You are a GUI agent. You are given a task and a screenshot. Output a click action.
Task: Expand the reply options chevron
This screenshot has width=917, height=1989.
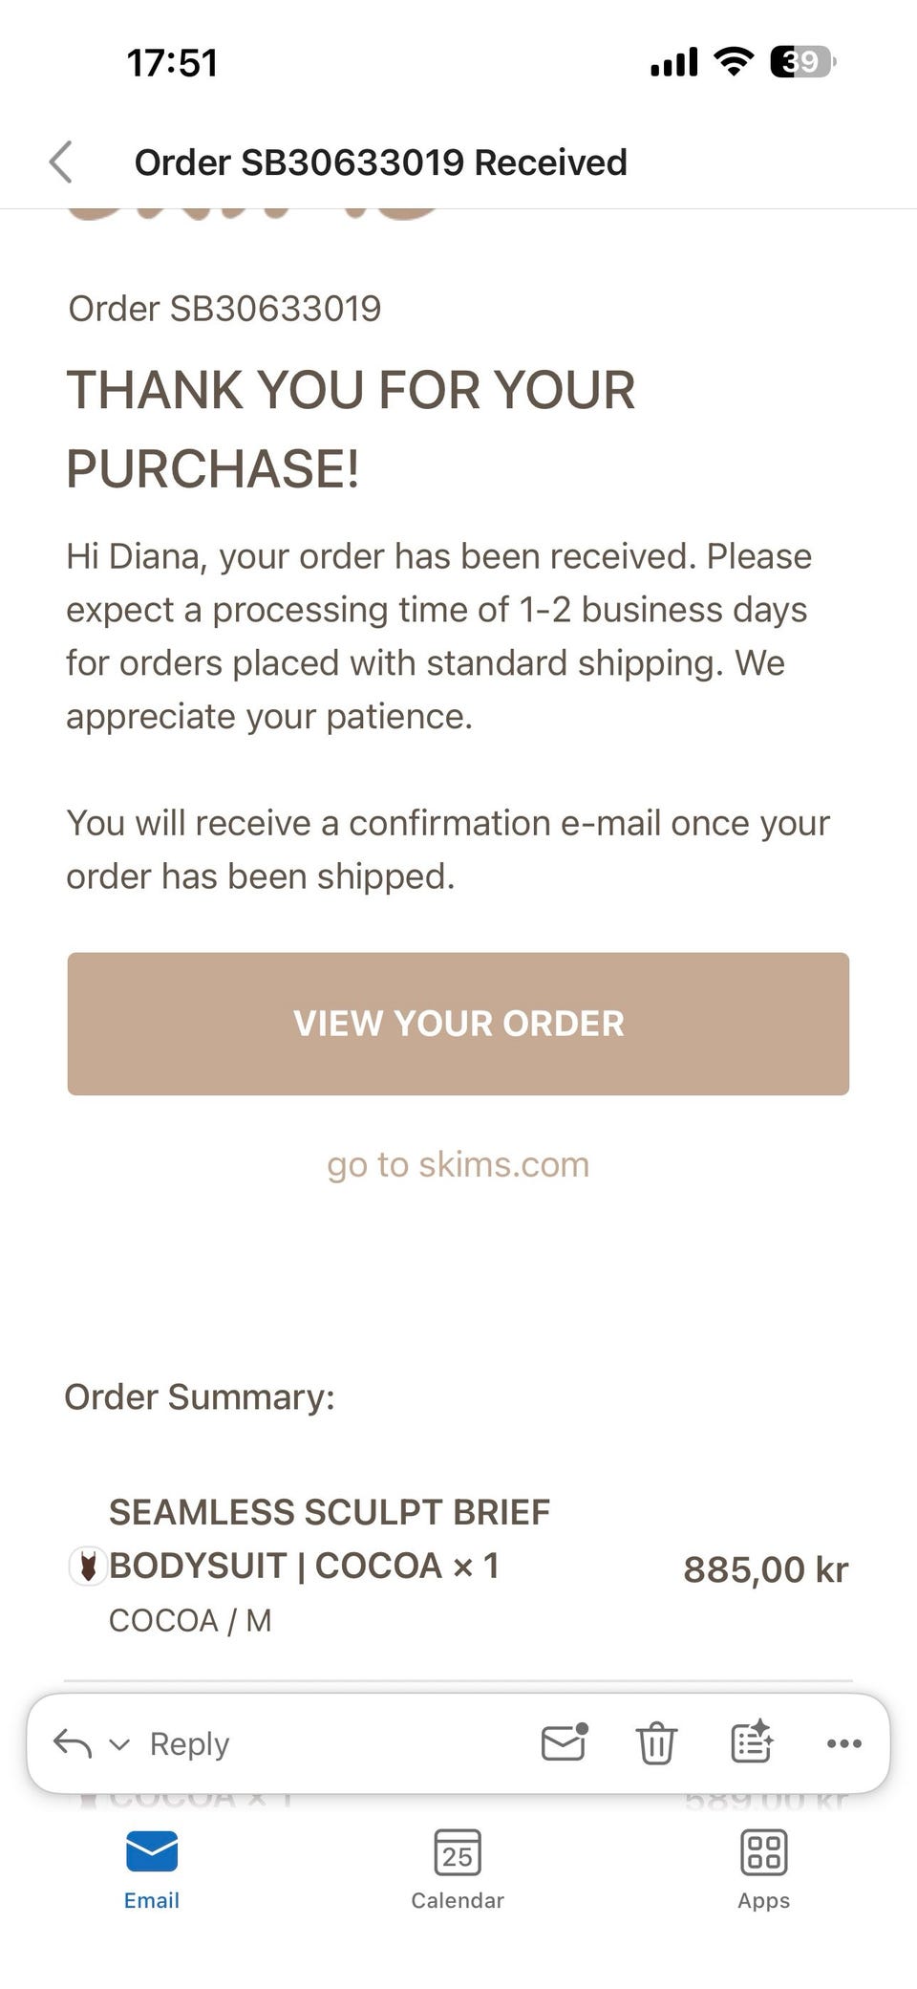119,1744
